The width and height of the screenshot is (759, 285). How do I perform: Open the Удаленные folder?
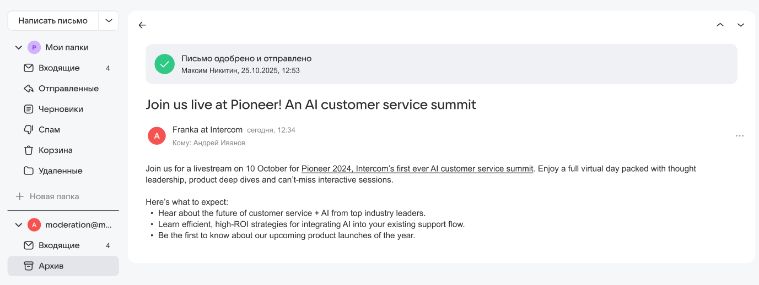click(x=60, y=171)
